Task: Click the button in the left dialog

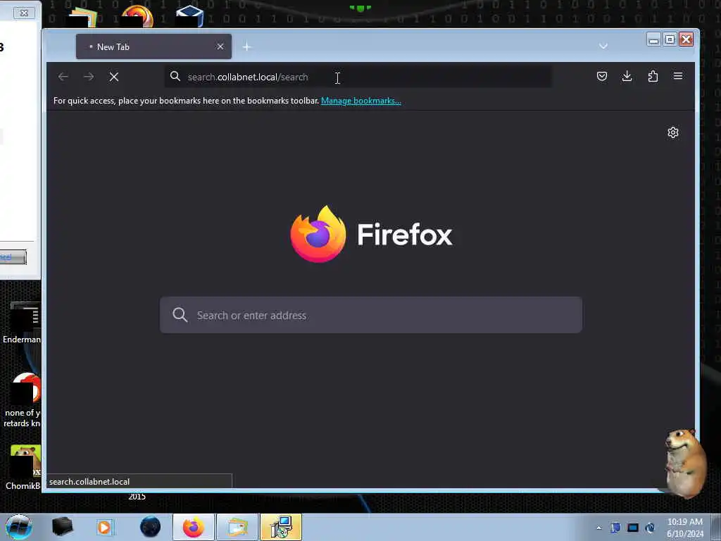Action: 13,257
